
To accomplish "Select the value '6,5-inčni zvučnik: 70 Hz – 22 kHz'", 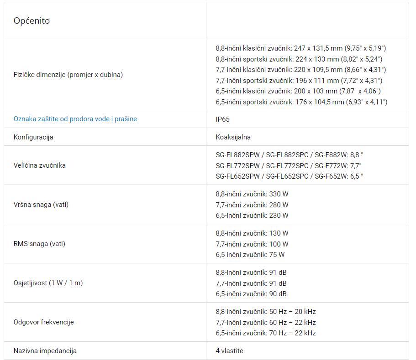I will coord(266,333).
